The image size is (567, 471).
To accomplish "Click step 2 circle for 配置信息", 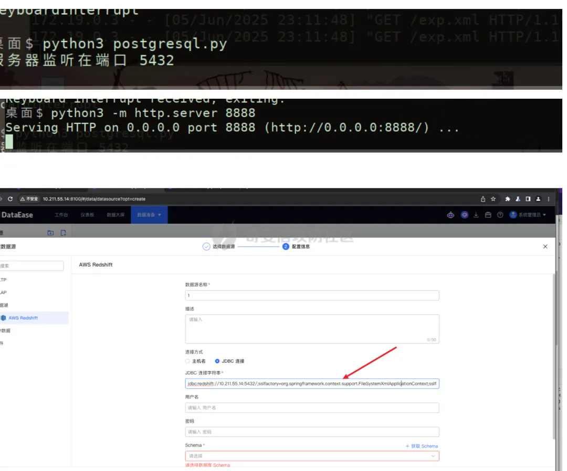I will 286,247.
